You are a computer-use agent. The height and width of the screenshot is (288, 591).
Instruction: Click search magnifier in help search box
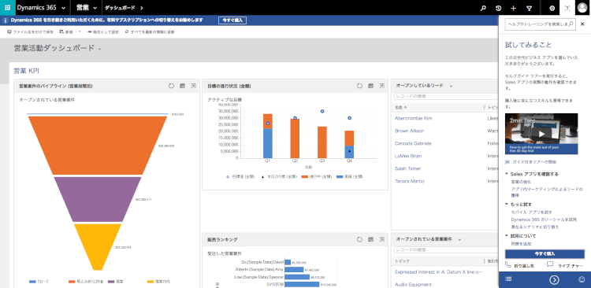point(571,24)
